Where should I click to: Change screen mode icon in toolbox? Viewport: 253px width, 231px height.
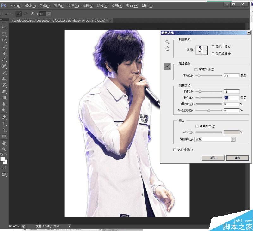point(3,174)
